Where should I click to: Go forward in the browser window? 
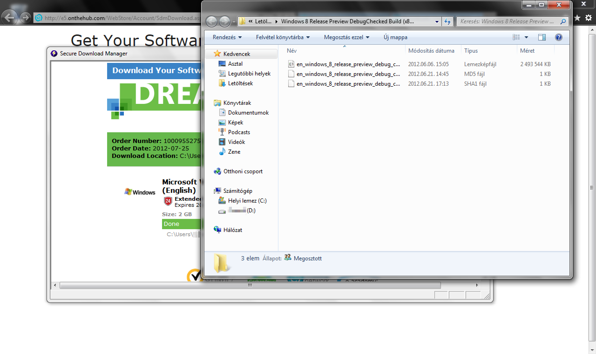point(25,18)
